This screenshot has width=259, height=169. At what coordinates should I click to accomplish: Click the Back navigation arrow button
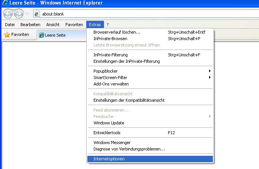[8, 14]
